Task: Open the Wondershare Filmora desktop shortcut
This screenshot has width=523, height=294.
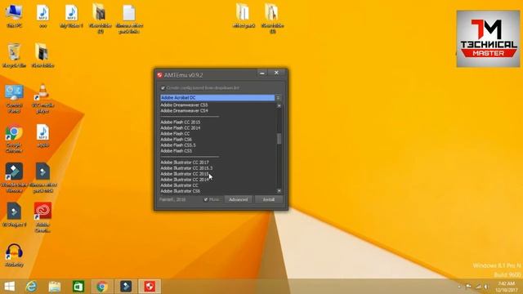Action: click(14, 177)
